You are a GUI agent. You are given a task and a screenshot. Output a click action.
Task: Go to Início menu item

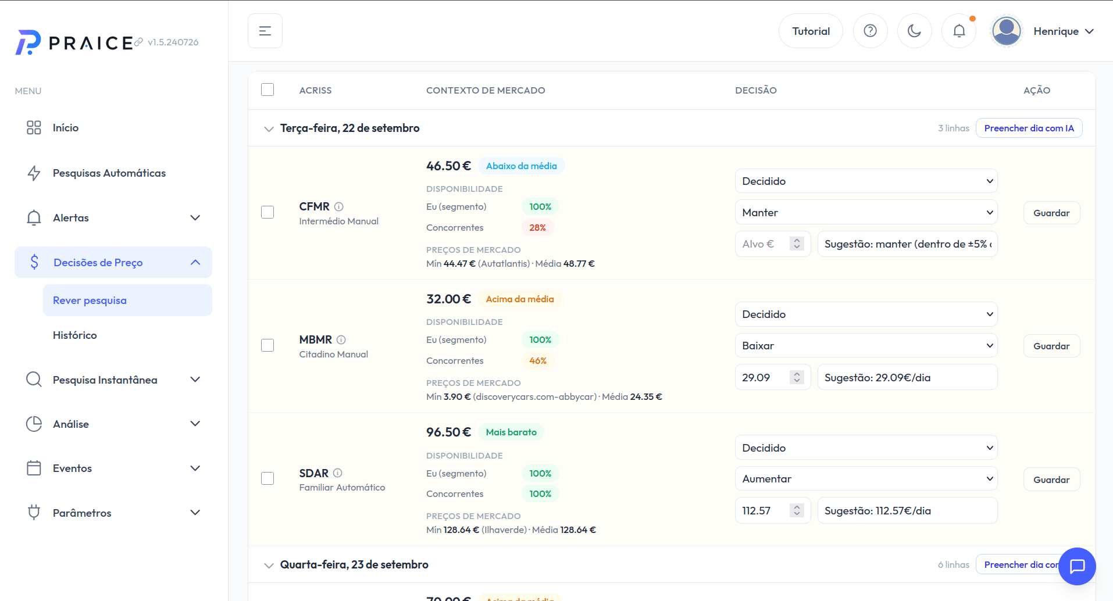[113, 128]
